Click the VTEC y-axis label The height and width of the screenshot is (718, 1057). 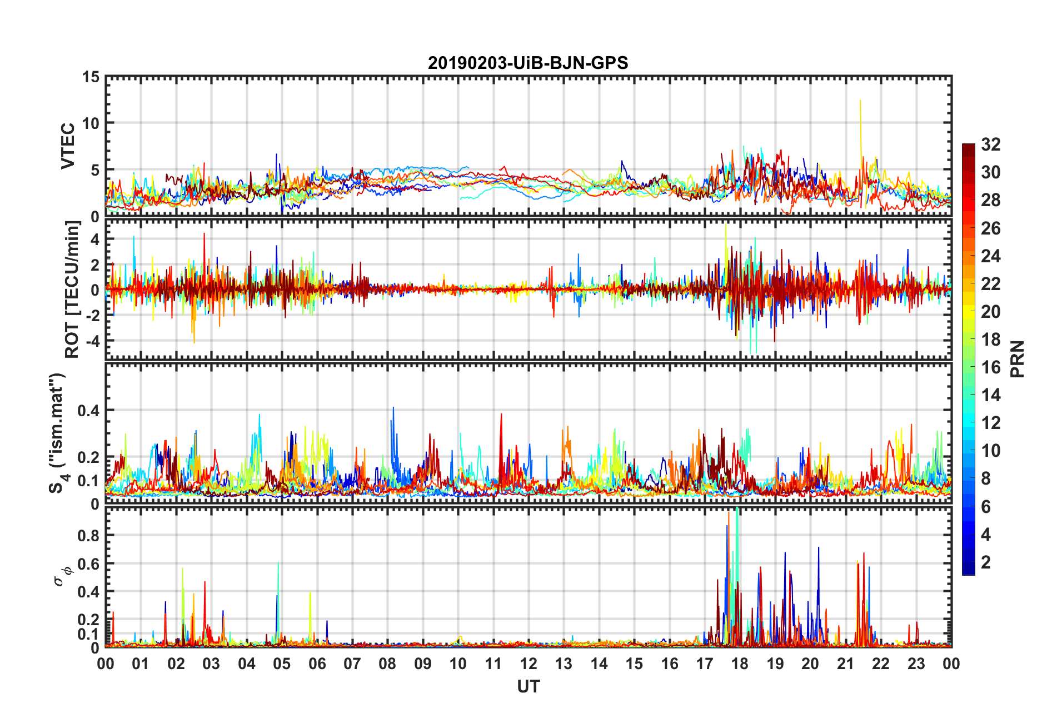point(68,146)
